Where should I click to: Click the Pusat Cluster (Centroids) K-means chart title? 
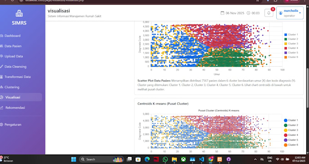click(219, 111)
